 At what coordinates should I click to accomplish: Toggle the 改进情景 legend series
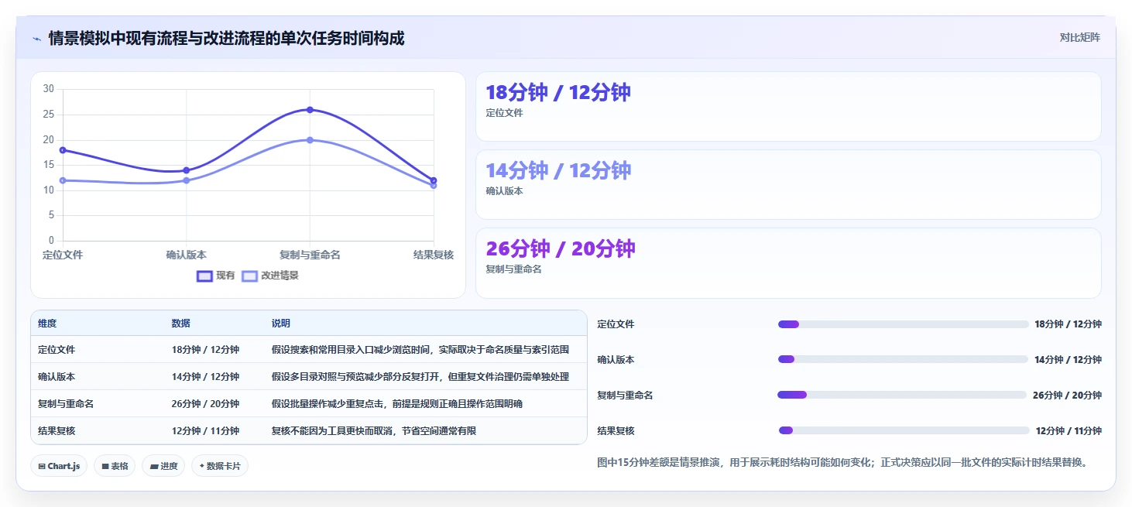pos(270,276)
